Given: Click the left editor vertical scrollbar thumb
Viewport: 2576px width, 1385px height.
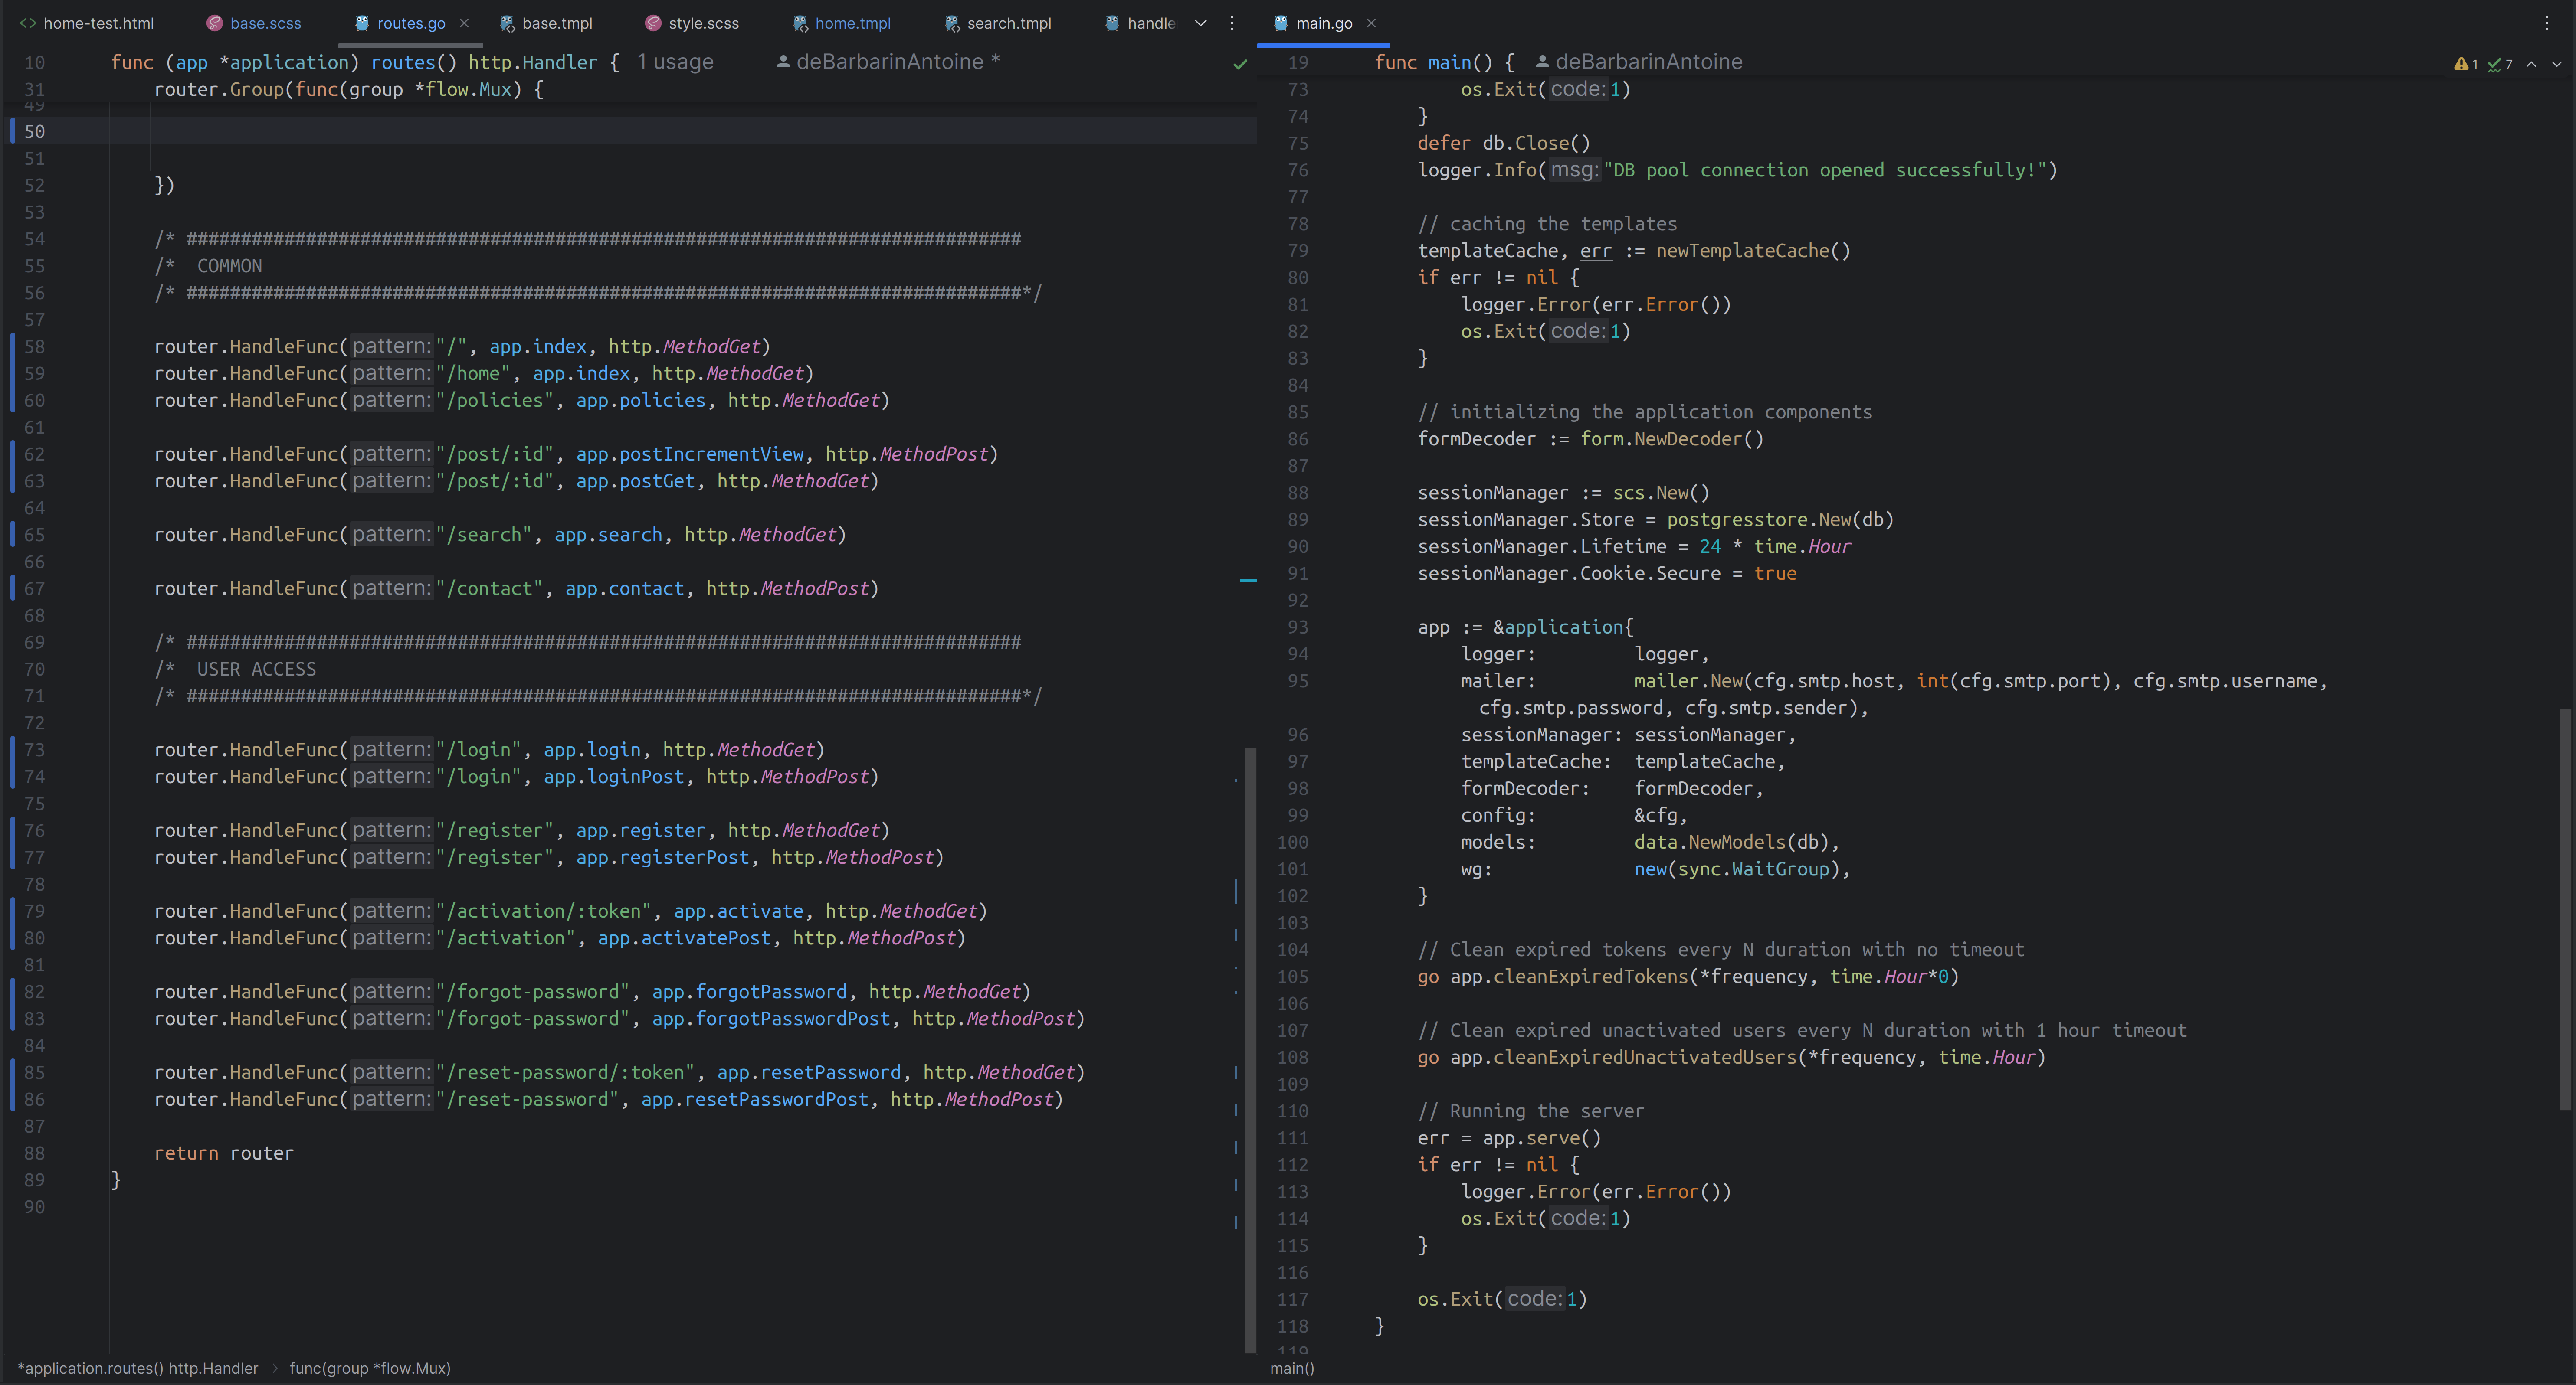Looking at the screenshot, I should (x=1249, y=1049).
